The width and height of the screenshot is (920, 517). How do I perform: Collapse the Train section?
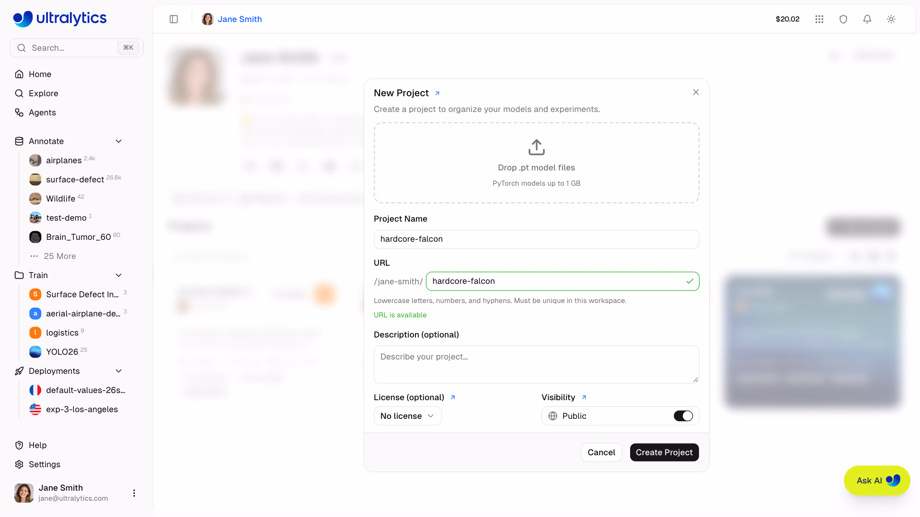(x=119, y=275)
